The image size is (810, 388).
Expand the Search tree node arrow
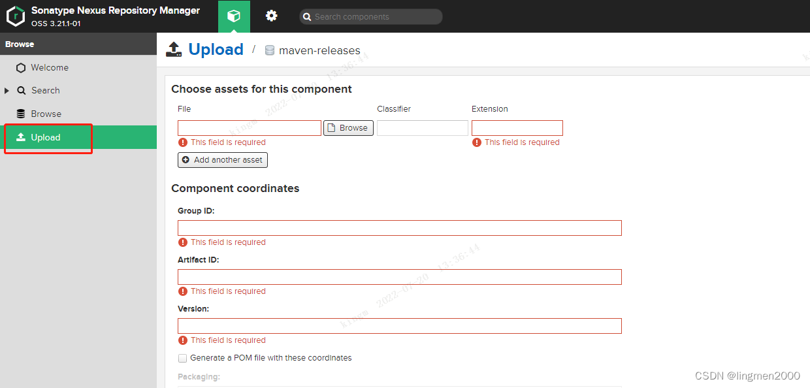[x=7, y=91]
